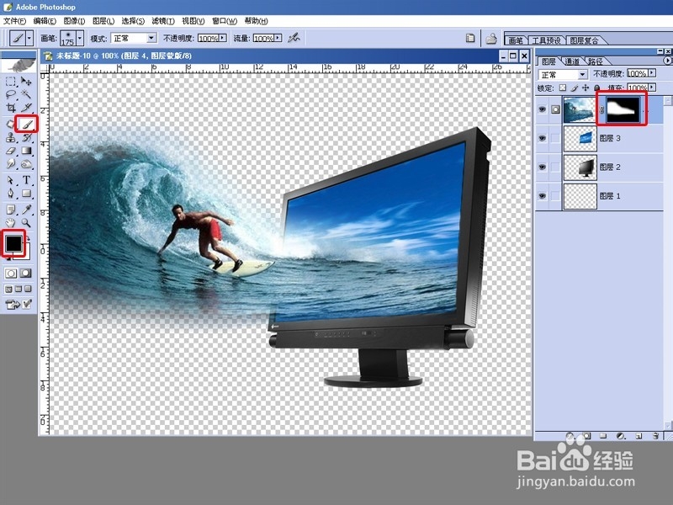
Task: Click the Create New Layer button
Action: pyautogui.click(x=637, y=436)
